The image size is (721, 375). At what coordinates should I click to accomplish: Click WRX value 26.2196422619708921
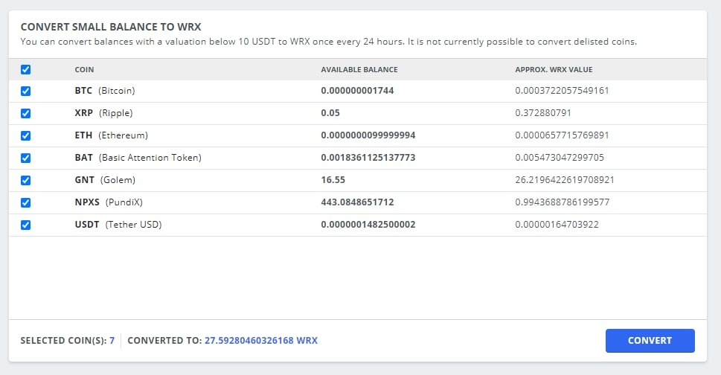point(565,180)
